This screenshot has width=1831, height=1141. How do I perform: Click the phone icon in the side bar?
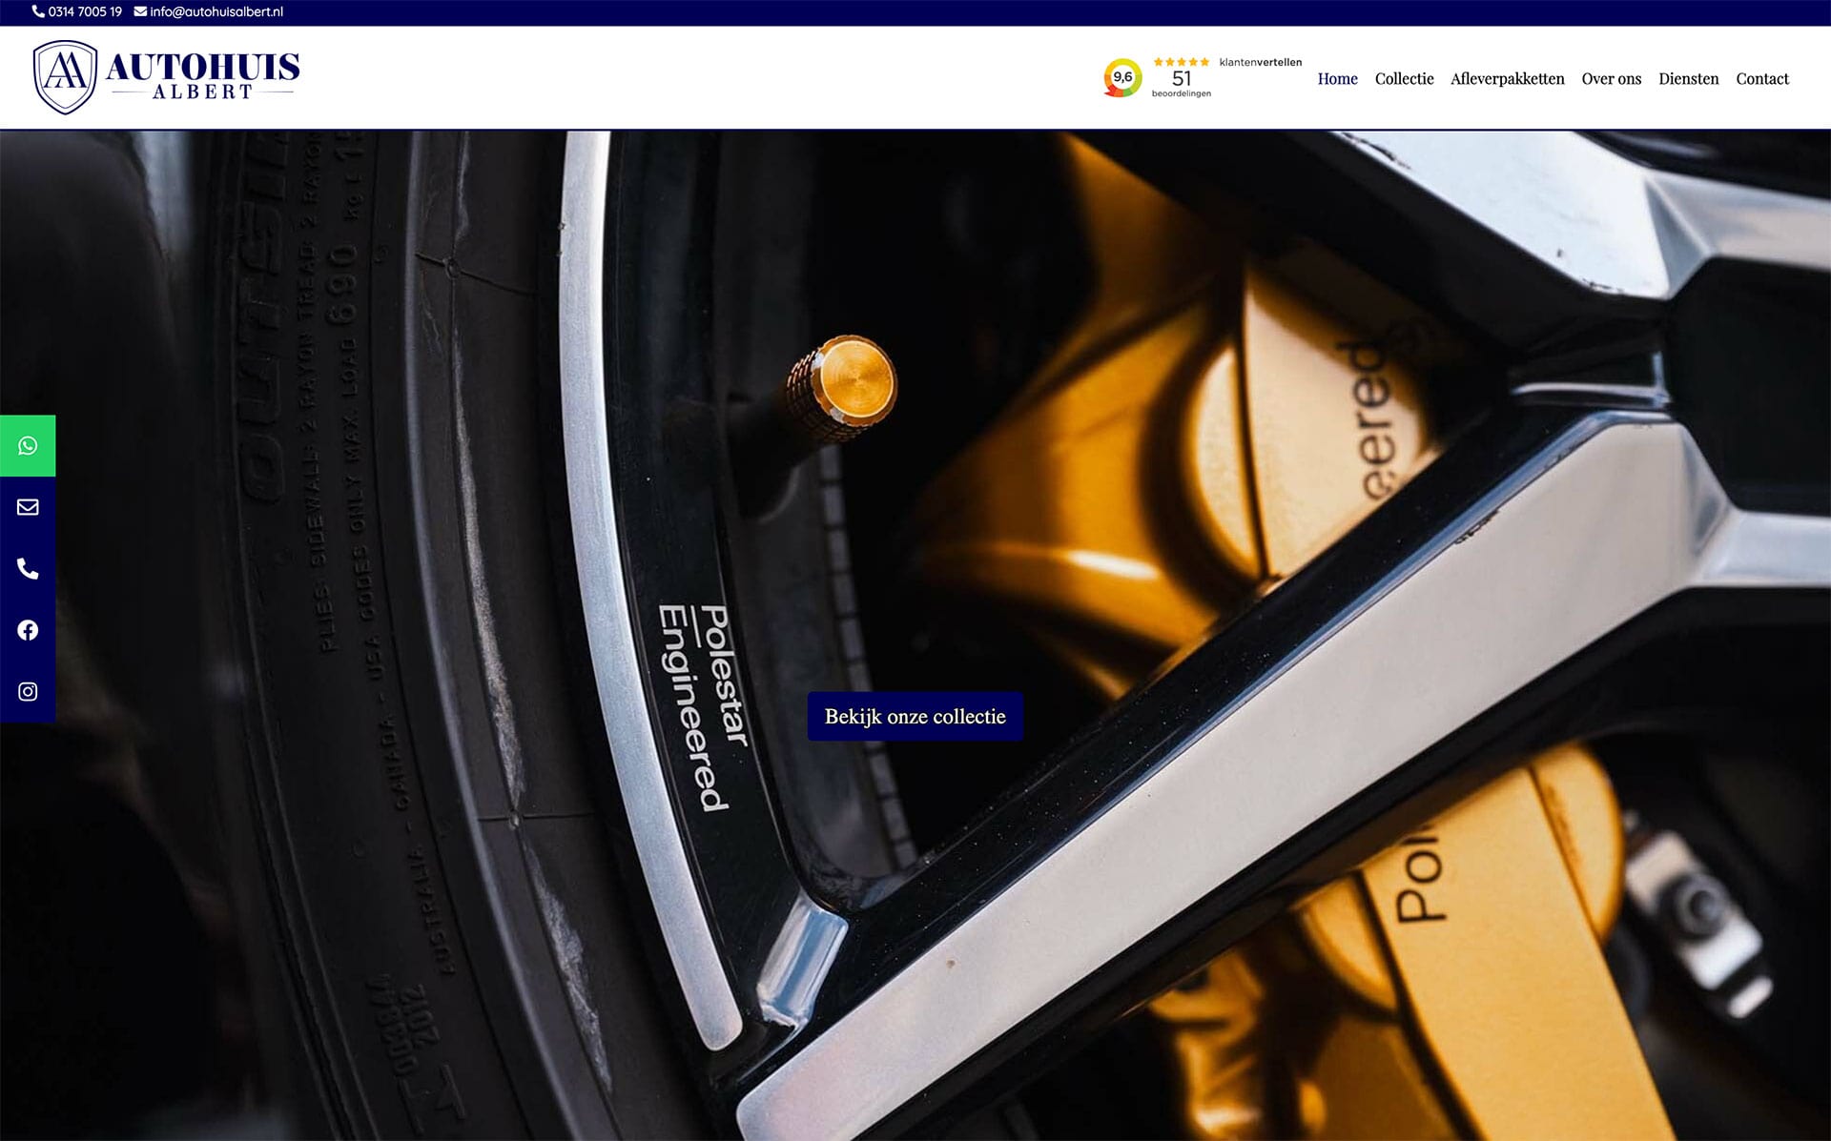point(28,569)
